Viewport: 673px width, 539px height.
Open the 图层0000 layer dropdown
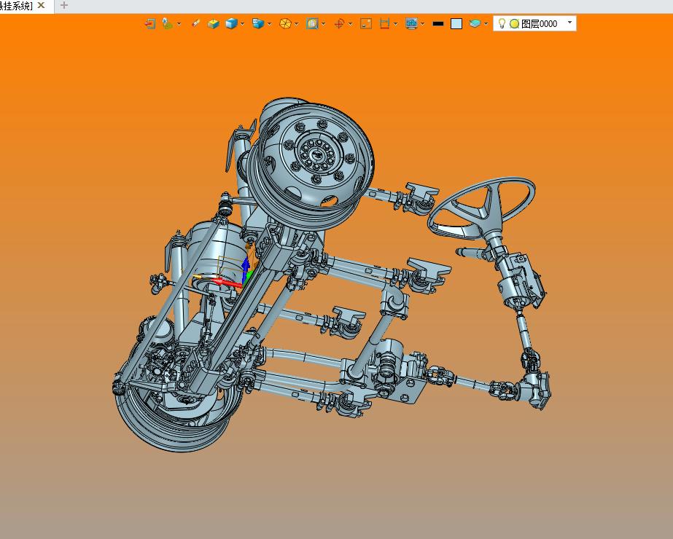coord(569,23)
